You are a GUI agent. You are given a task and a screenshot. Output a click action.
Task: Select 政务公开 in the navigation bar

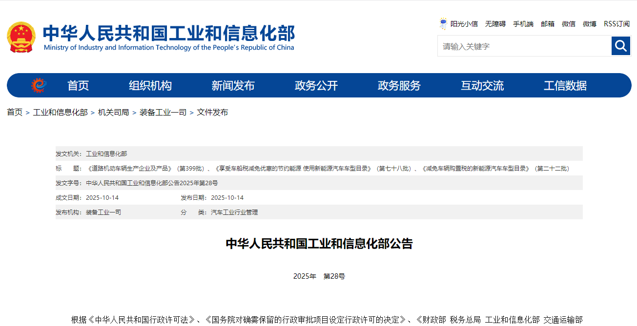pyautogui.click(x=316, y=86)
